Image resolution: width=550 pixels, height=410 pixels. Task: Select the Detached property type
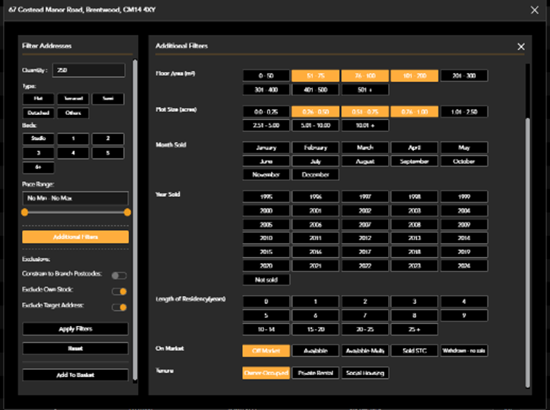(x=38, y=113)
